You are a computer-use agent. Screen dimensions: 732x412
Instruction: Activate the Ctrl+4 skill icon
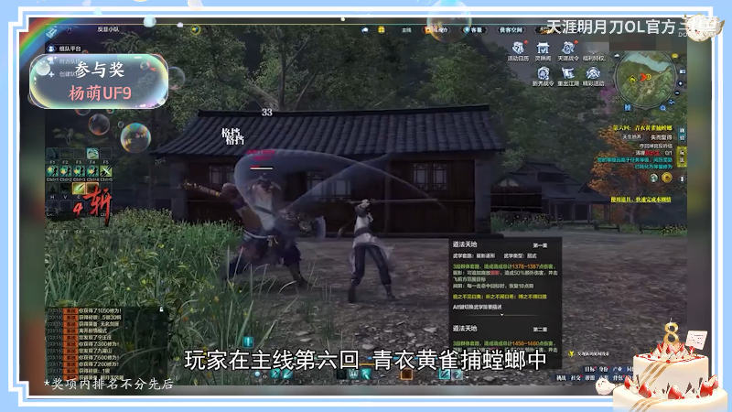click(92, 171)
